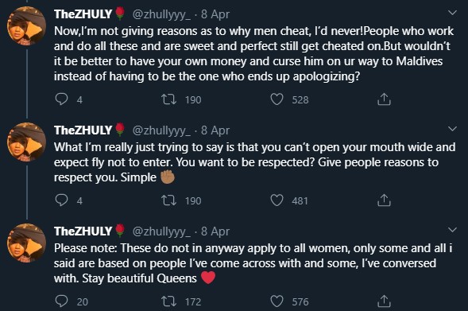Retweet the 'Give people reasons' tweet
The image size is (468, 311).
[x=169, y=200]
